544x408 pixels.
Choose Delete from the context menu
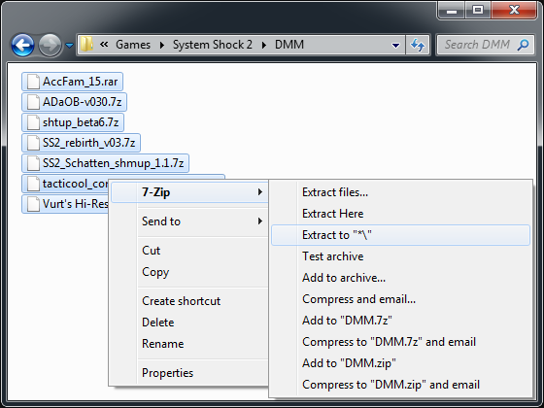tap(189, 323)
